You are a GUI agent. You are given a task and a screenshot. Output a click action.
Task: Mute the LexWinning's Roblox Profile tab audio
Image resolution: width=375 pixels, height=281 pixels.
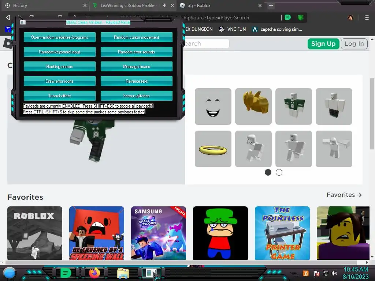point(164,5)
